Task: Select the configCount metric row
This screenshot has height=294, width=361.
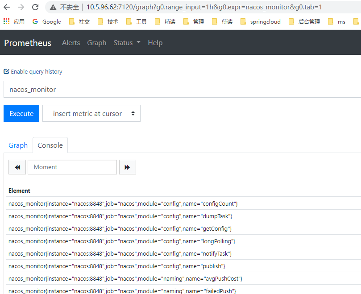Action: point(184,203)
